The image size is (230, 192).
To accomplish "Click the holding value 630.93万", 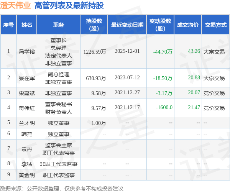I will tap(96, 78).
